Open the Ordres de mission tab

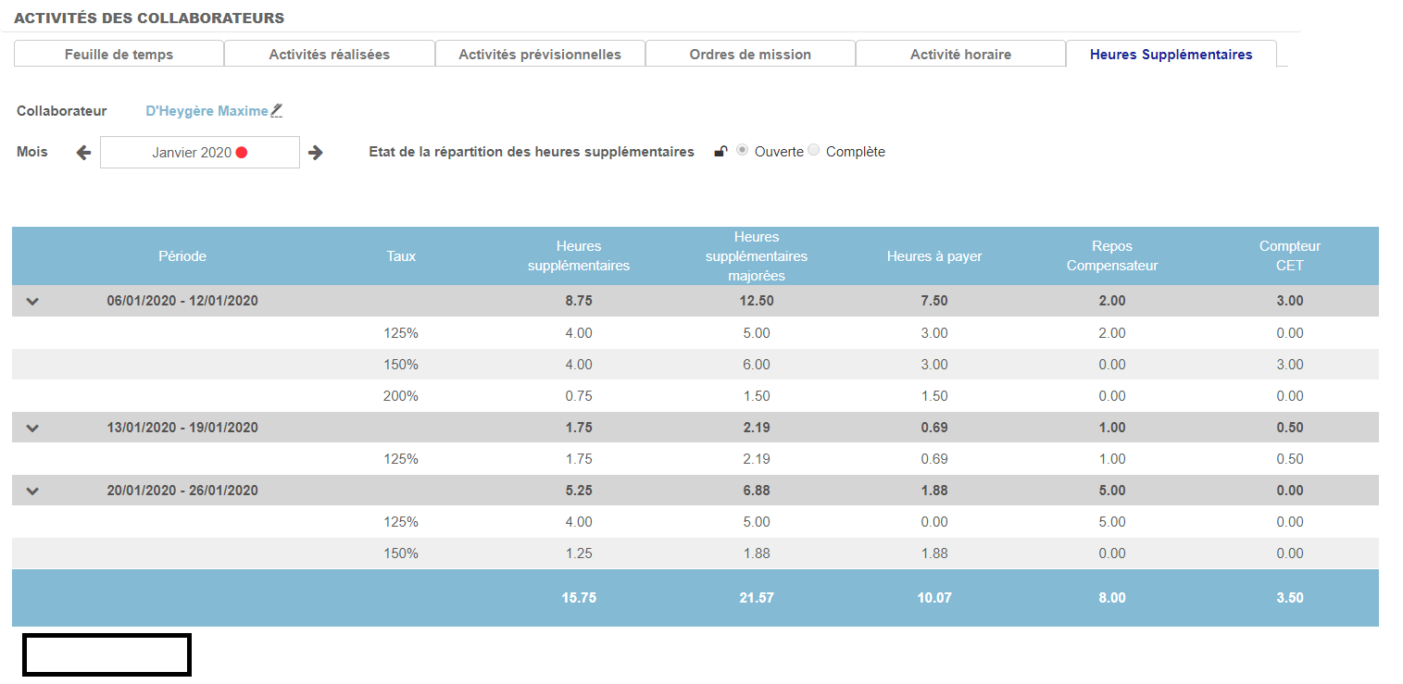click(x=750, y=55)
